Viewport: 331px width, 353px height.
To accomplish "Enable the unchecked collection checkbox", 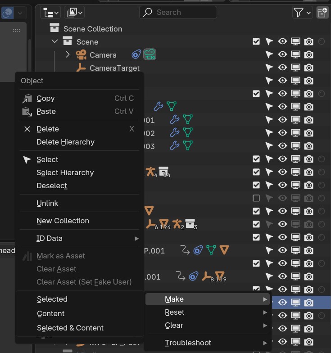I will pyautogui.click(x=256, y=198).
